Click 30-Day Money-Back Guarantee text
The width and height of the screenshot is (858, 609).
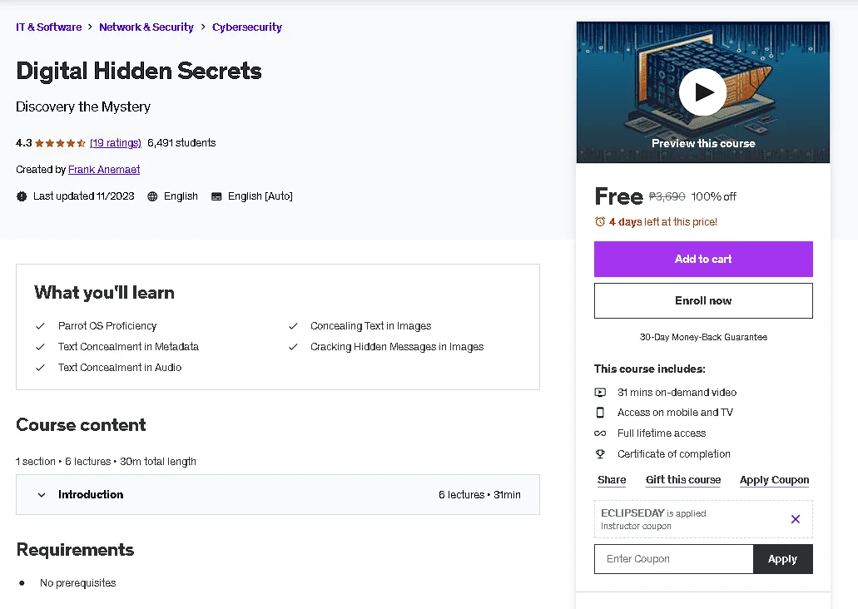[x=703, y=337]
